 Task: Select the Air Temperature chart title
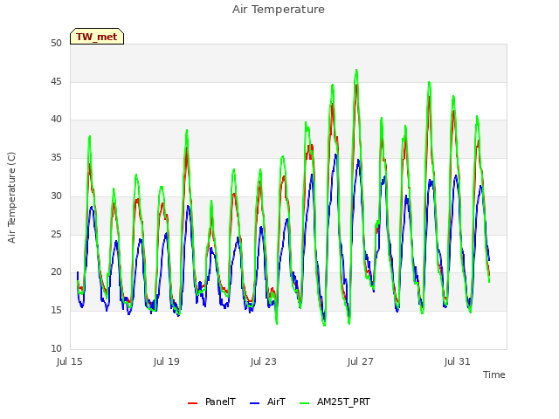279,10
